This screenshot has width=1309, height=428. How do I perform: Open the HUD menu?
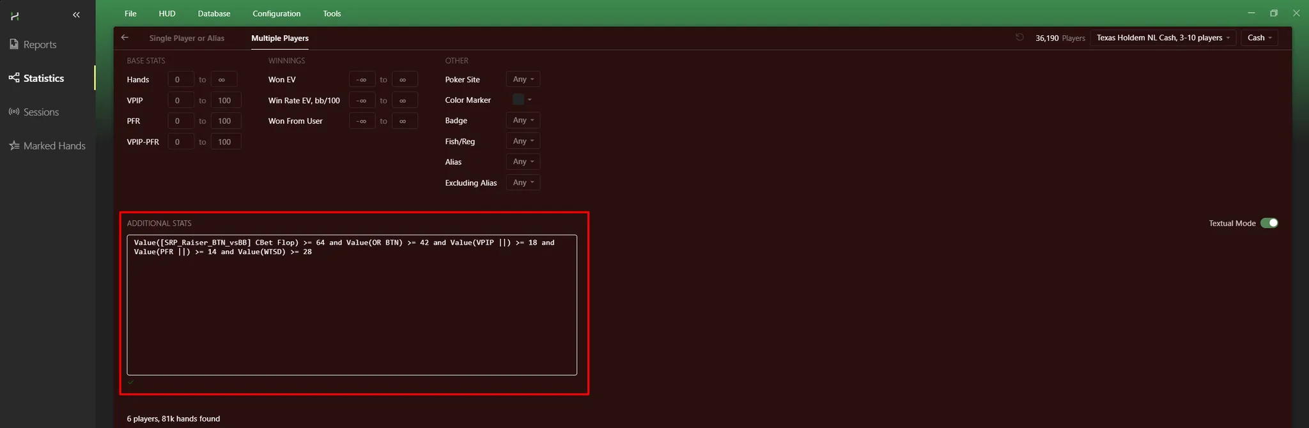pyautogui.click(x=167, y=13)
